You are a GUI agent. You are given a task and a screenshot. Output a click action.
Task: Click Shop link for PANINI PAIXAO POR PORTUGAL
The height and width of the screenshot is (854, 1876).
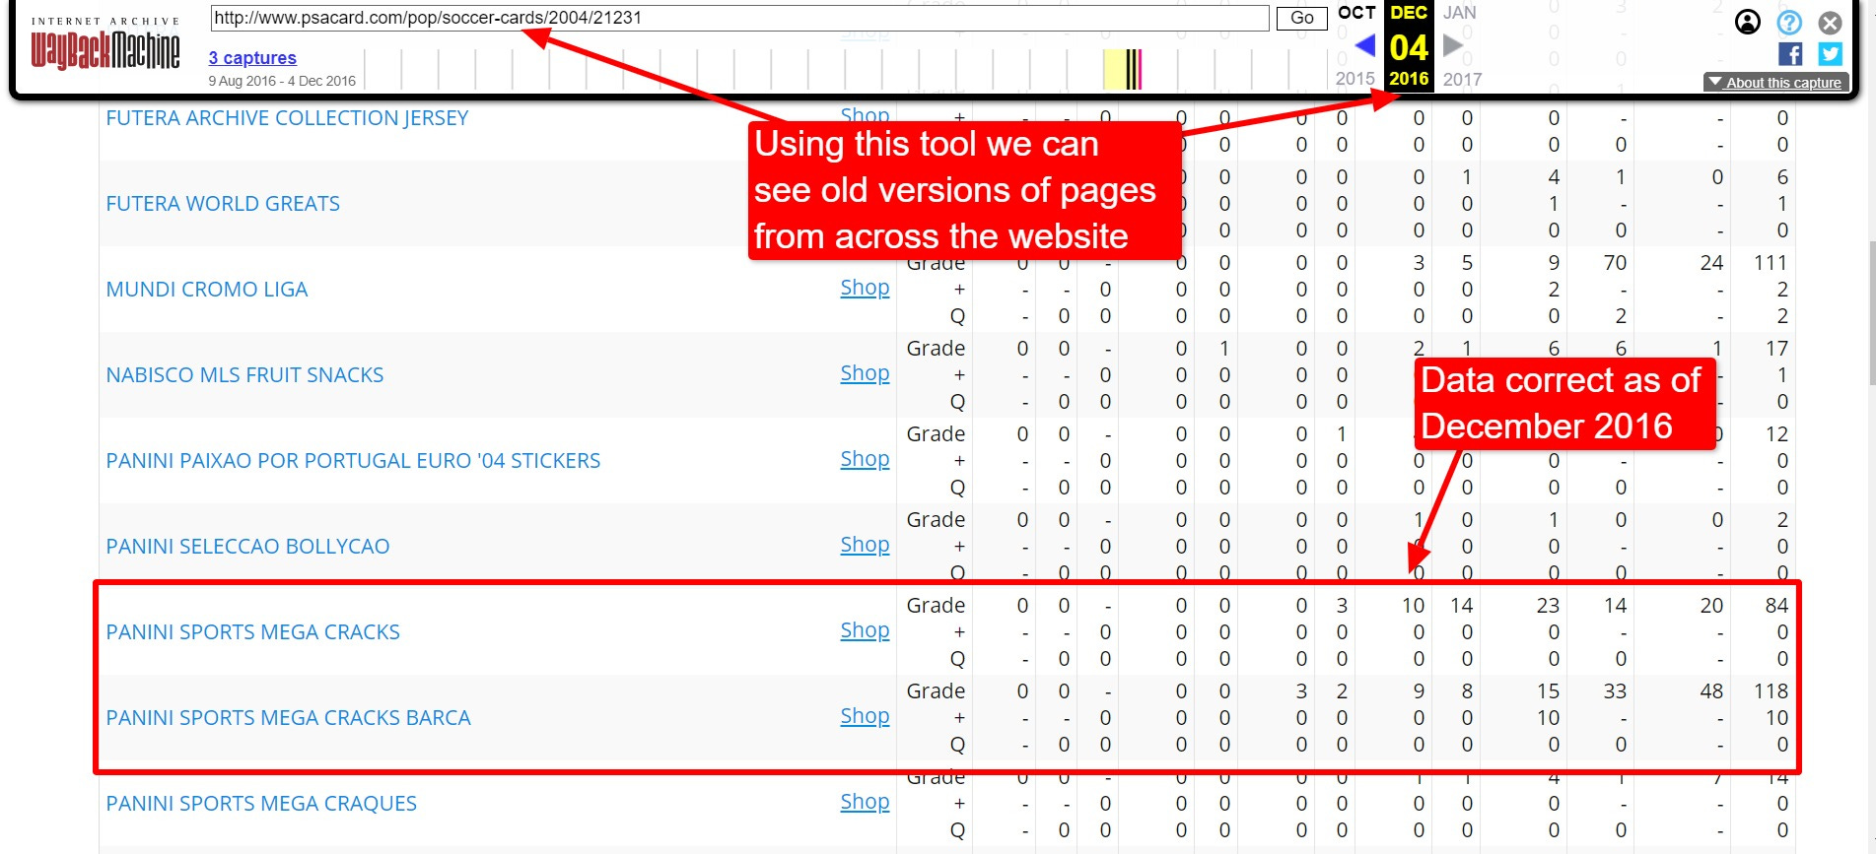click(x=865, y=459)
